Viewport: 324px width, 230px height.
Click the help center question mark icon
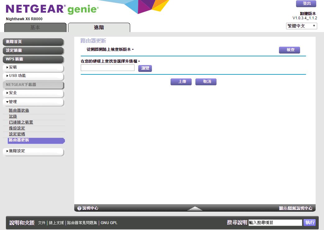(79, 208)
